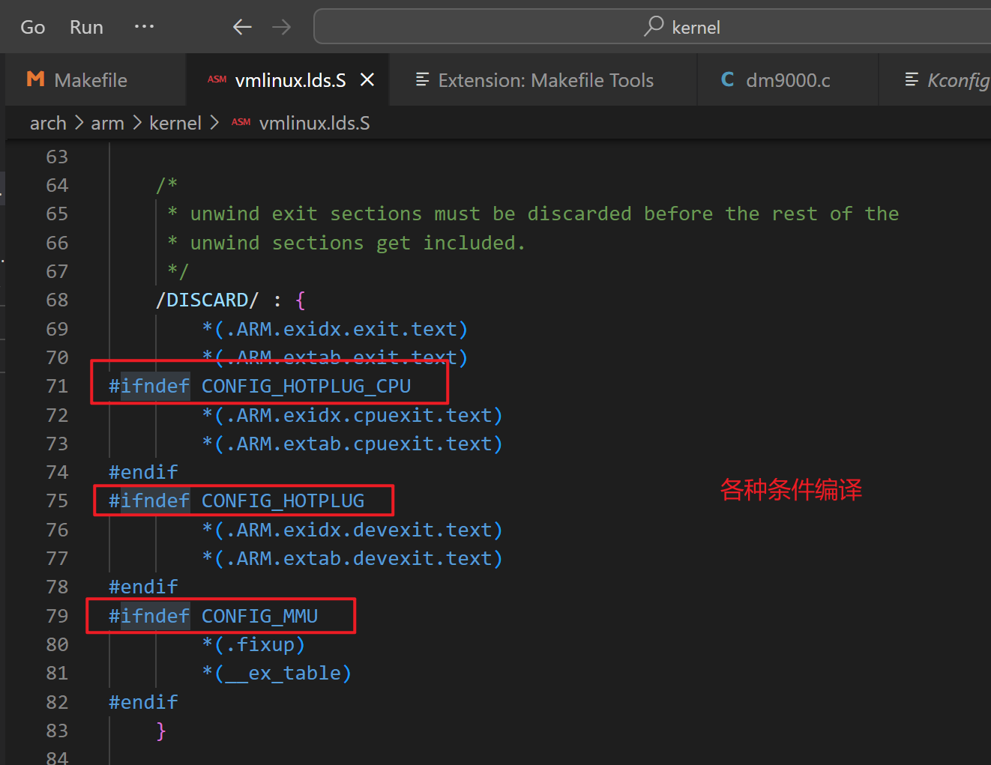This screenshot has width=991, height=765.
Task: Click line number 68
Action: click(x=57, y=300)
